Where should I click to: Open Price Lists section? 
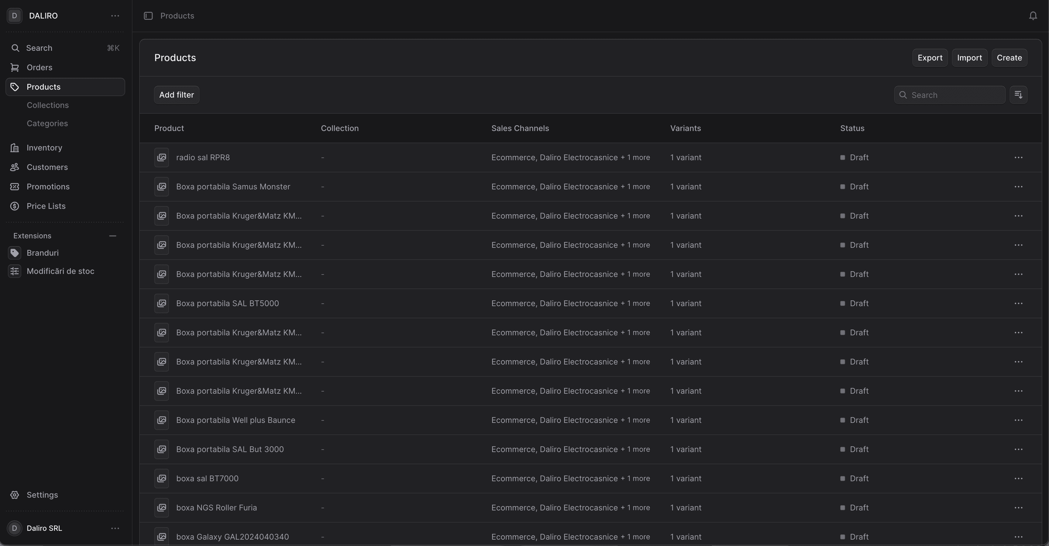pos(65,206)
